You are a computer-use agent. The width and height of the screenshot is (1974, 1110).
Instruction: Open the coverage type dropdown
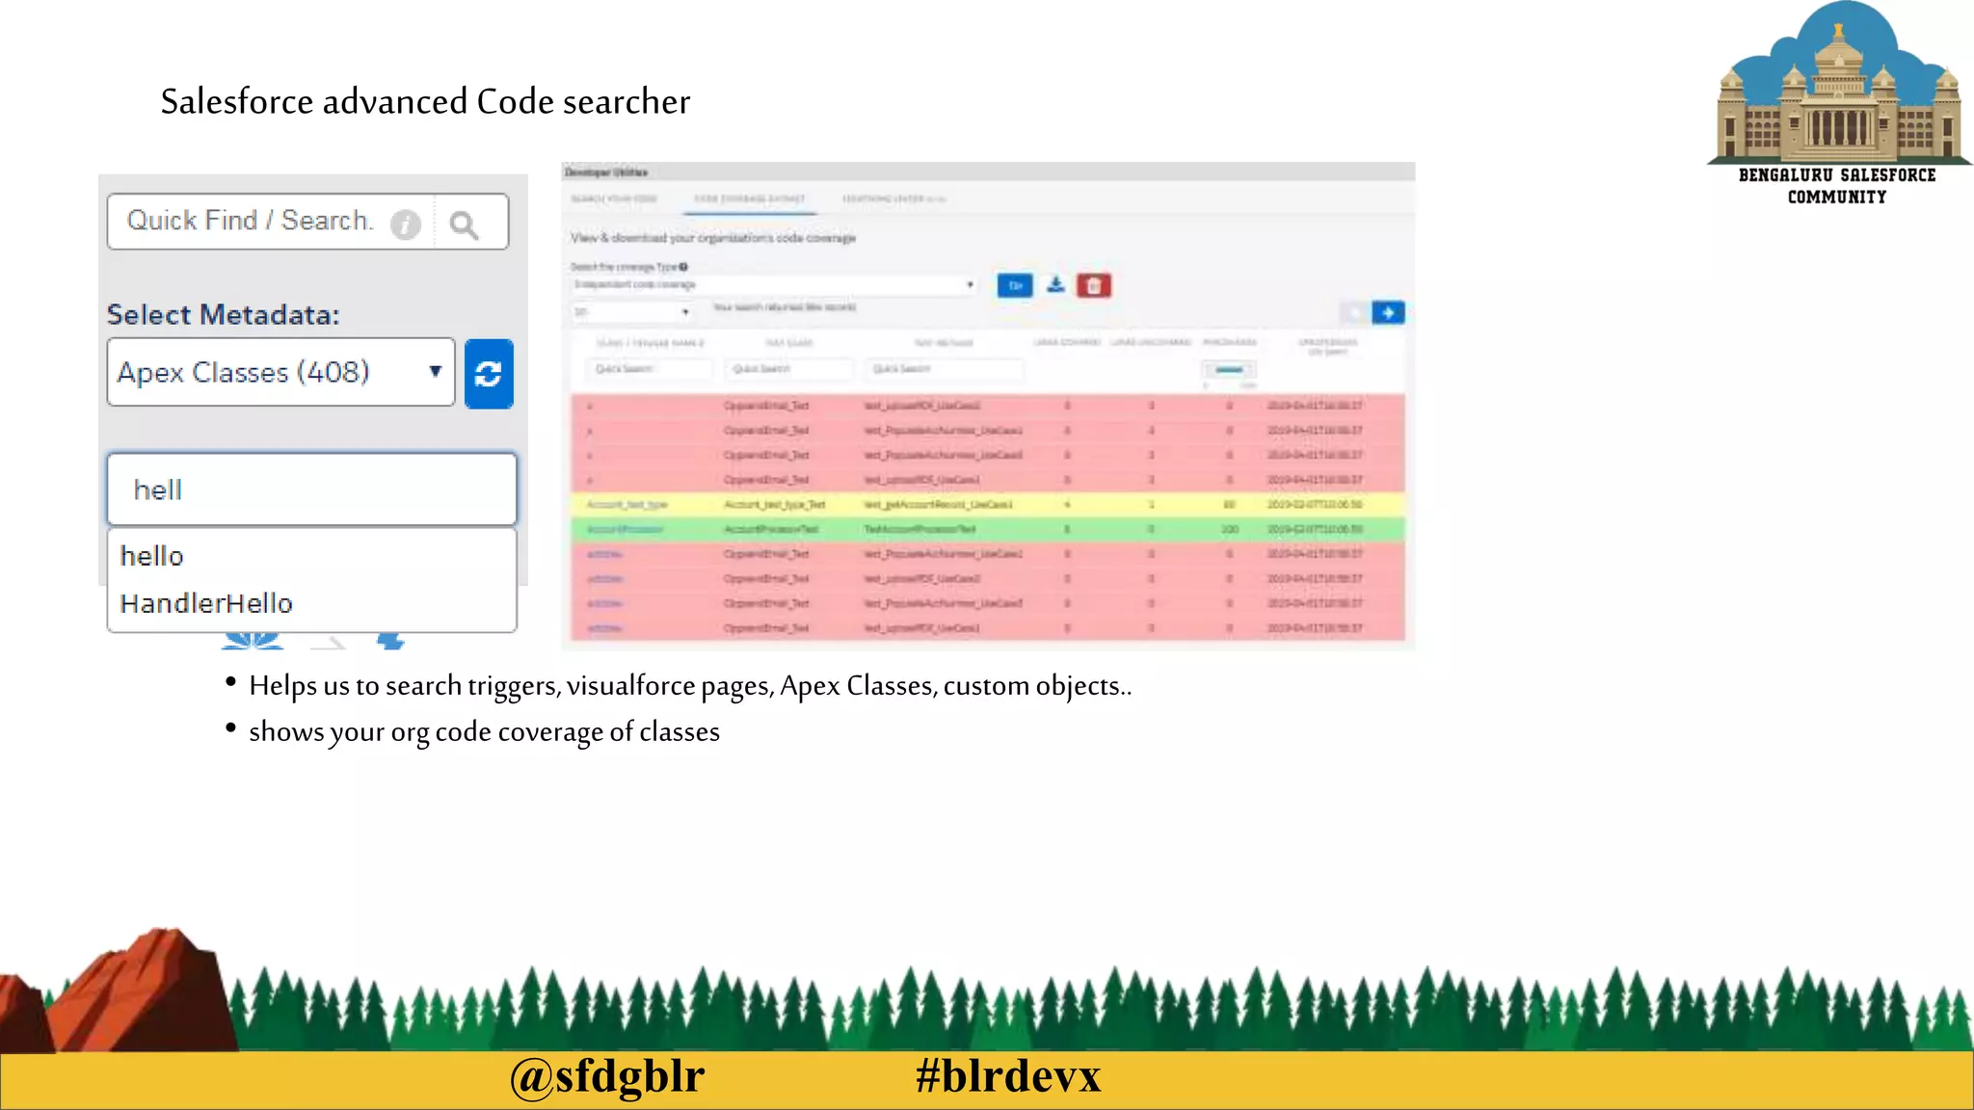pos(774,285)
